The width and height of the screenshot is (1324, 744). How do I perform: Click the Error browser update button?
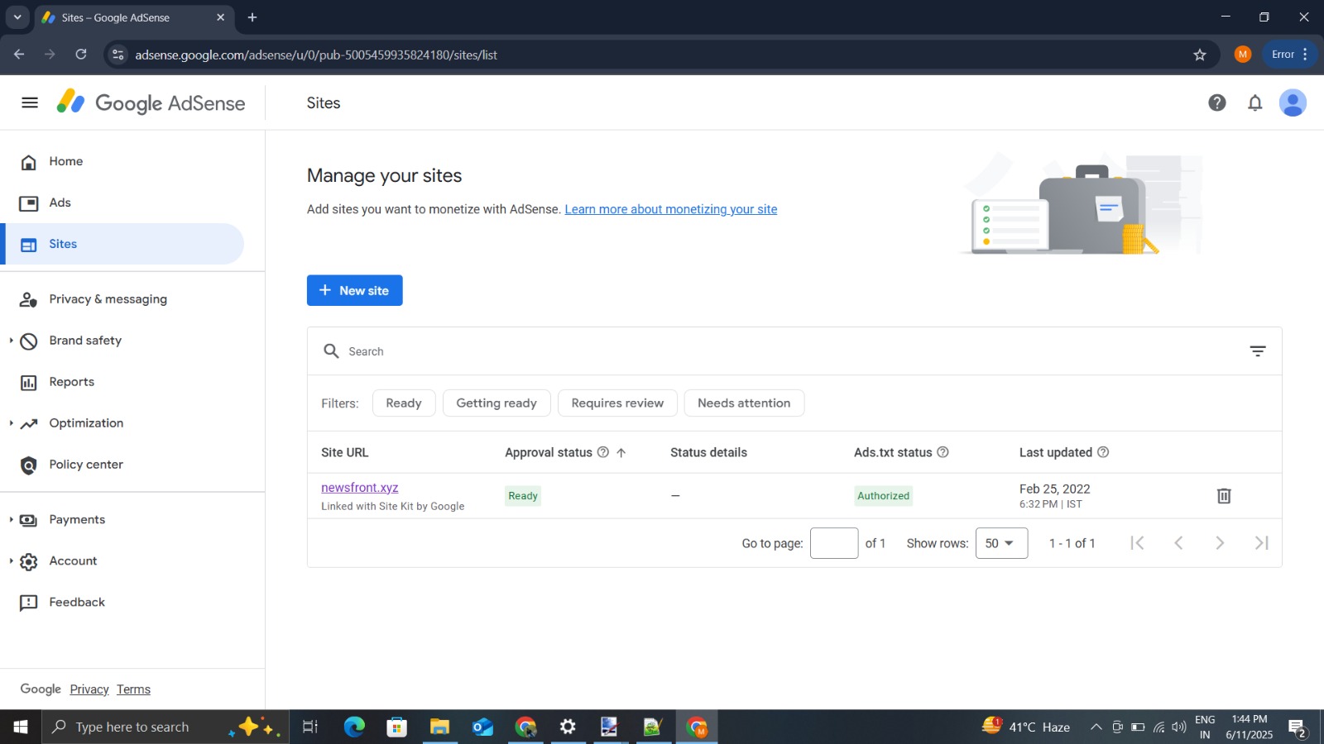pyautogui.click(x=1290, y=55)
